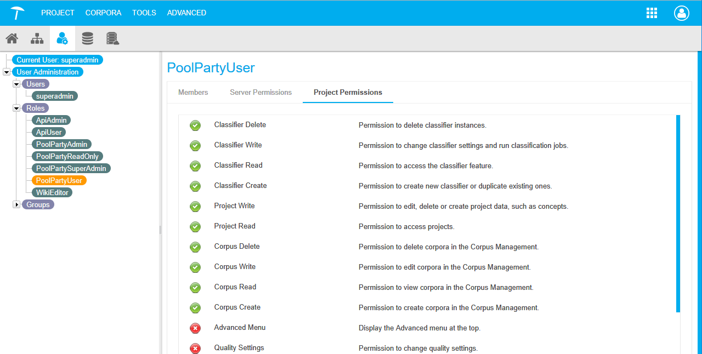
Task: Click the PoolPartyUser page heading
Action: pos(211,67)
